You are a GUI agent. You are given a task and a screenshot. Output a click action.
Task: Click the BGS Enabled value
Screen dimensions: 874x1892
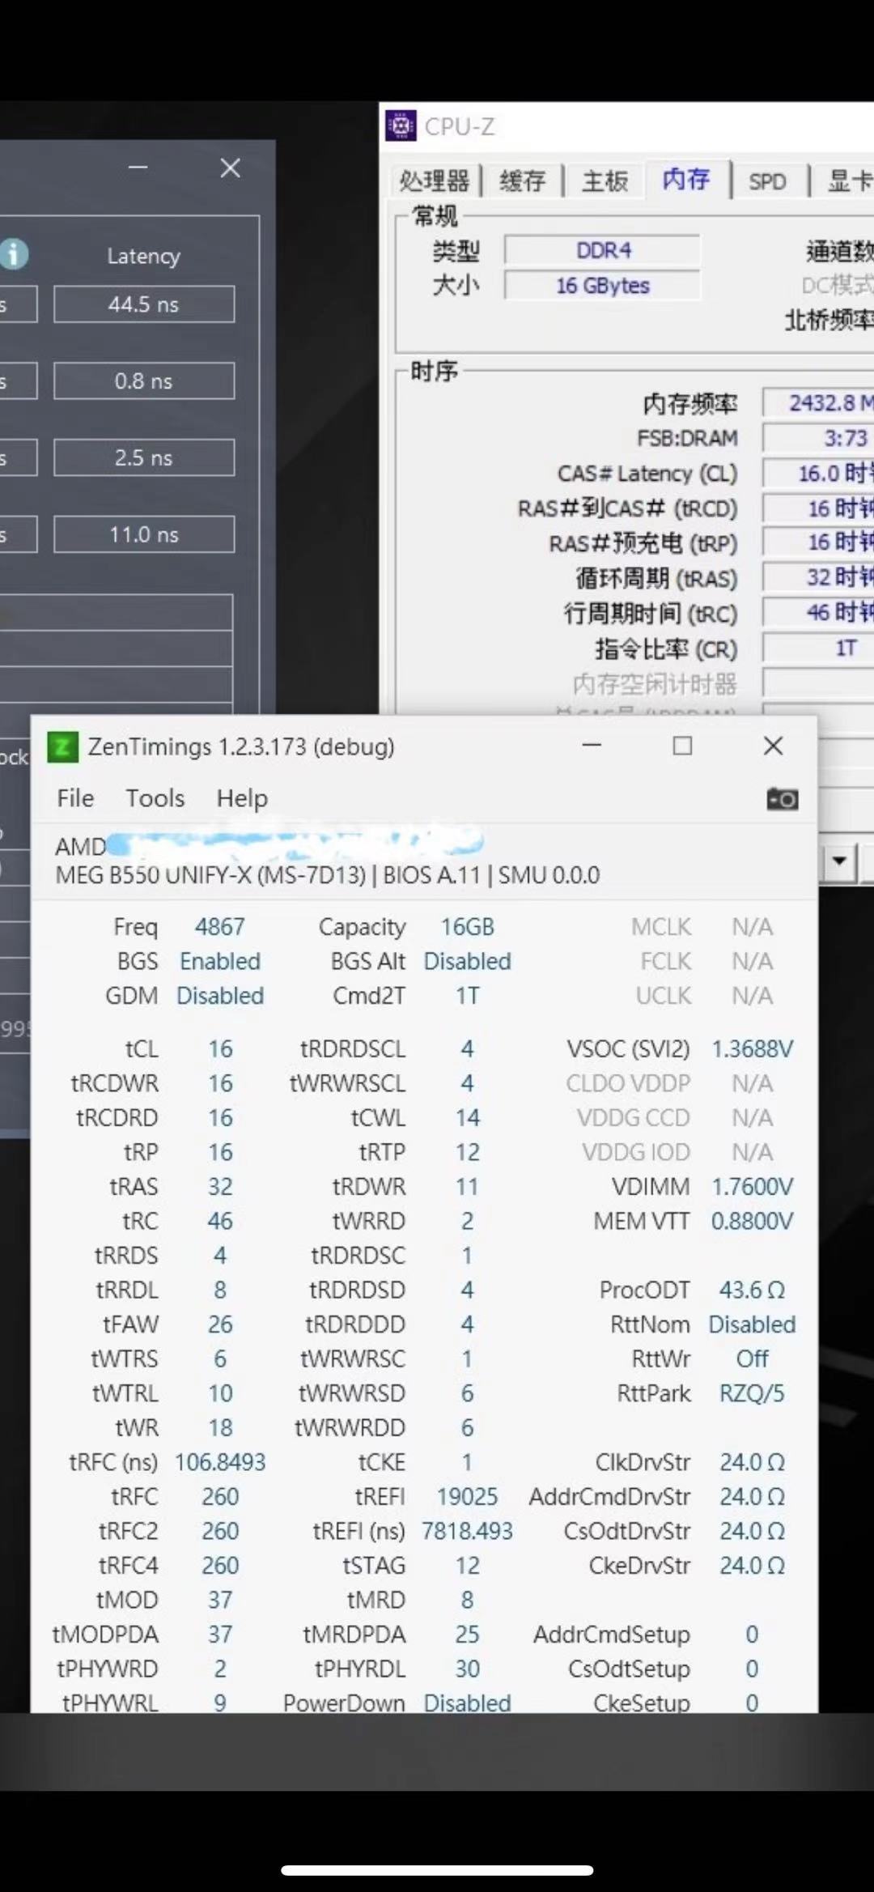(220, 961)
